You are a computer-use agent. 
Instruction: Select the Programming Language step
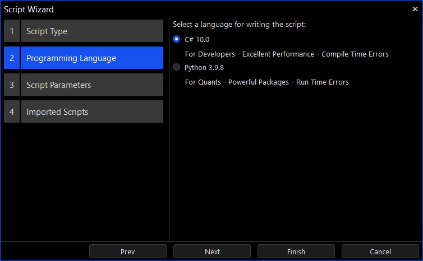pos(92,58)
